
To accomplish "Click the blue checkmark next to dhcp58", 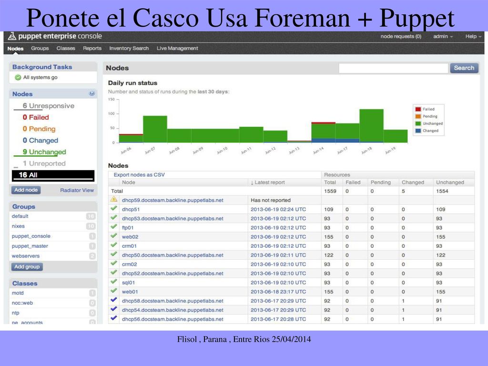I will [x=114, y=300].
